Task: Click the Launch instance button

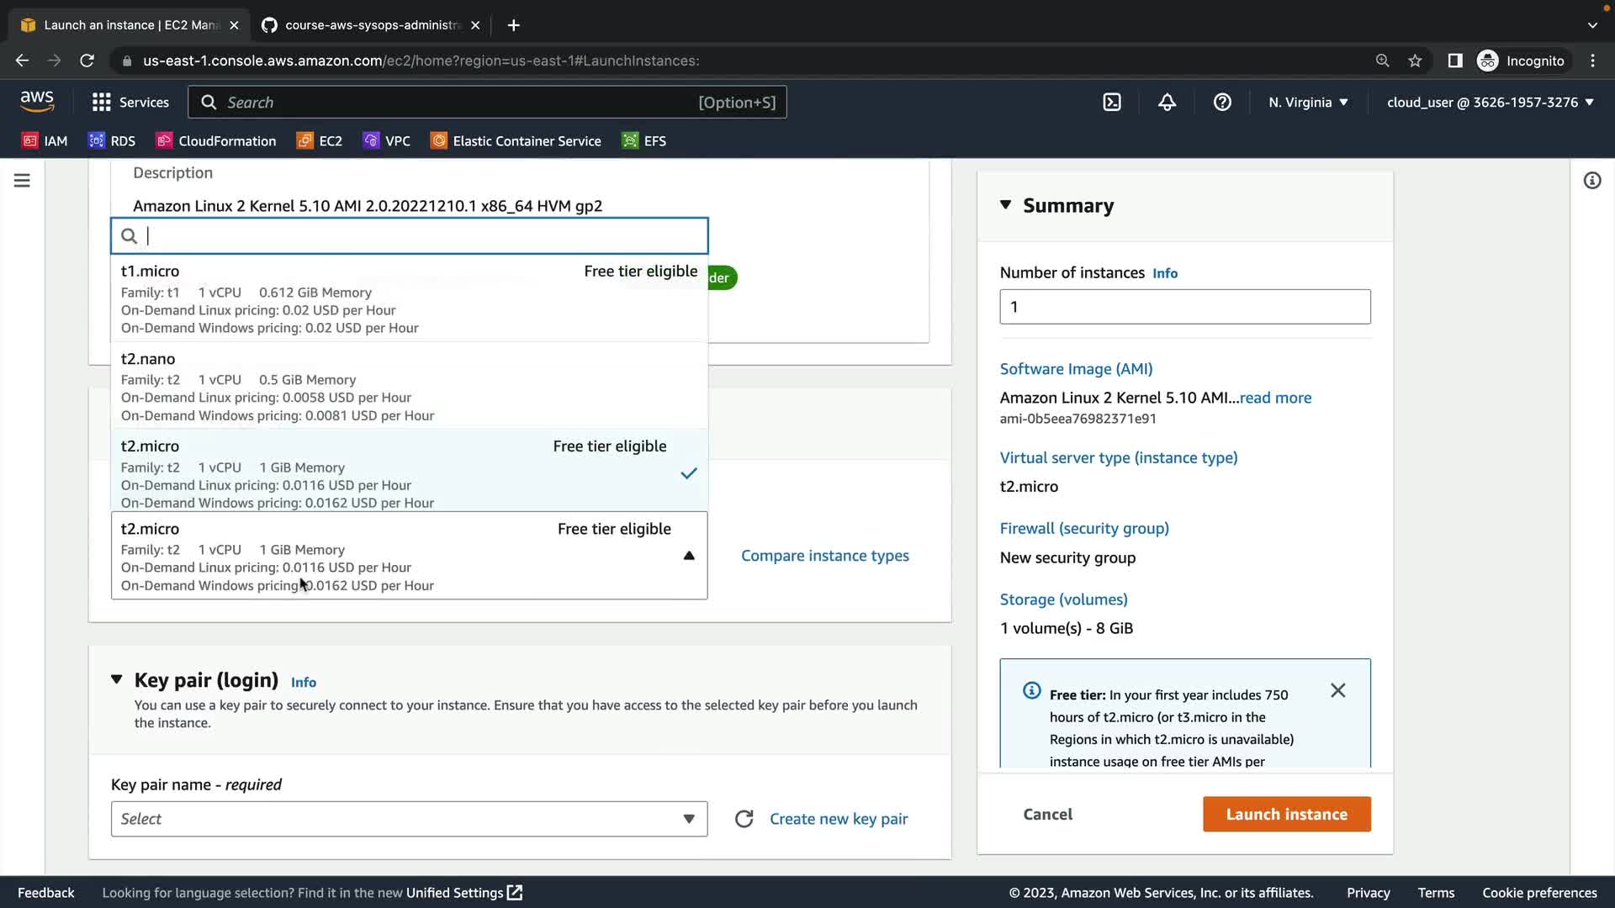Action: coord(1286,814)
